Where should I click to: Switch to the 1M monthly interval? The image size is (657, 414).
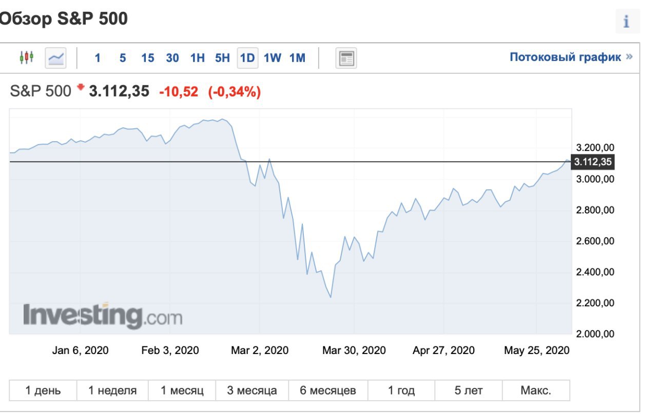pyautogui.click(x=298, y=58)
